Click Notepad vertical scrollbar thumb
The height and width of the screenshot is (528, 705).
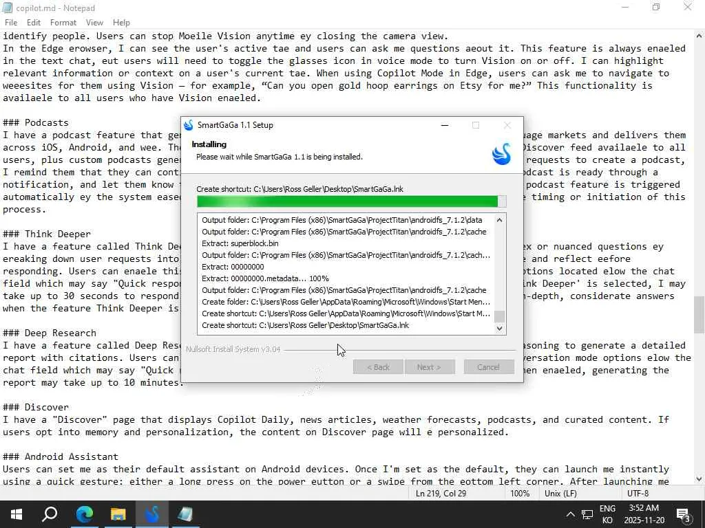click(699, 315)
